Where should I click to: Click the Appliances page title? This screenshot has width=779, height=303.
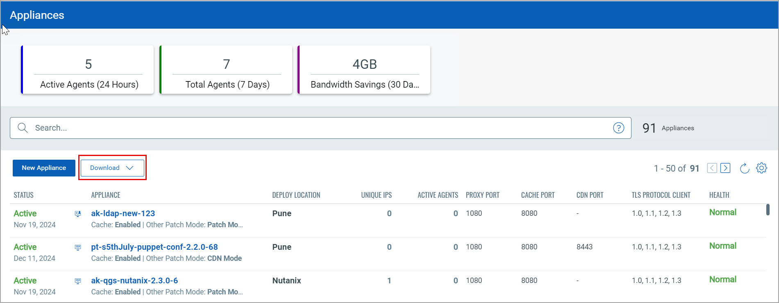37,15
